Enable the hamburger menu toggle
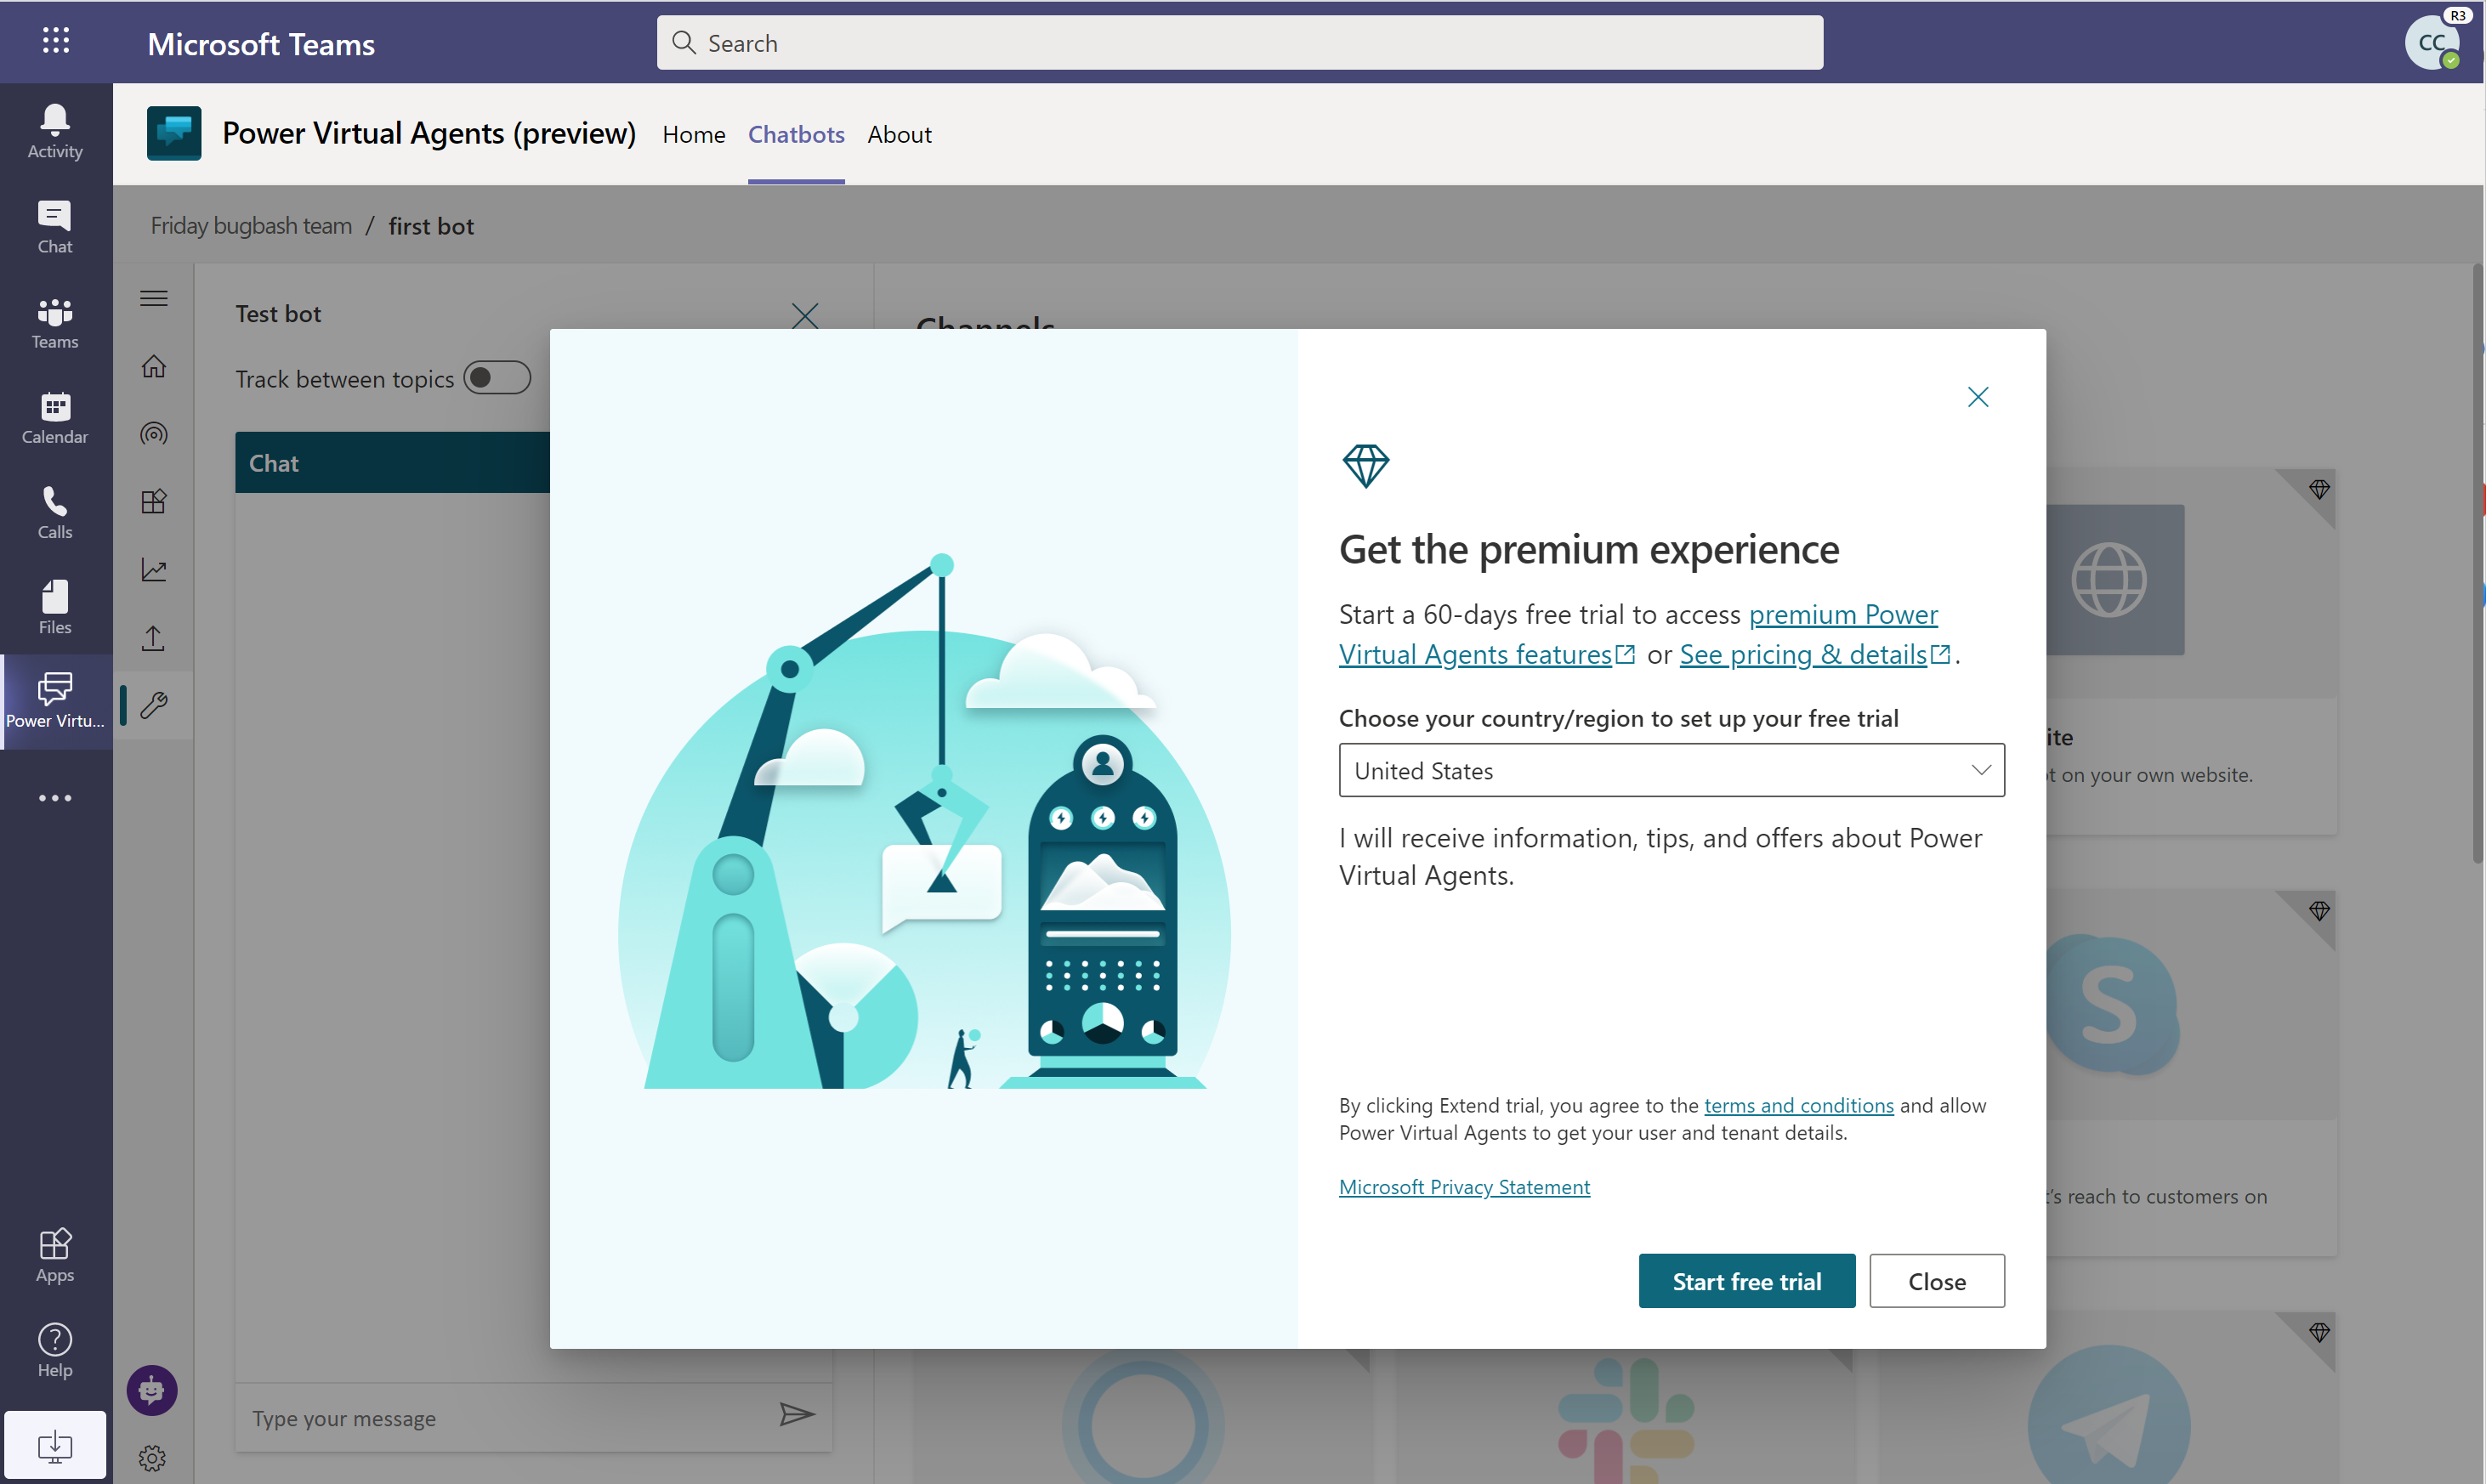The image size is (2486, 1484). tap(156, 297)
